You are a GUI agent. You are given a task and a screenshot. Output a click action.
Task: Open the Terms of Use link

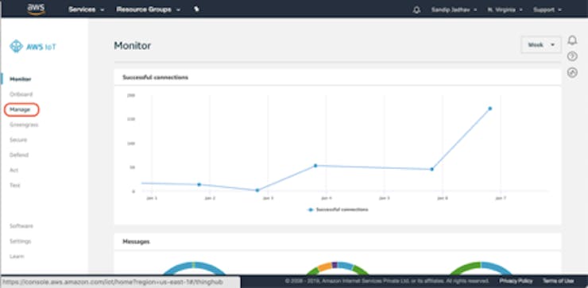click(558, 281)
